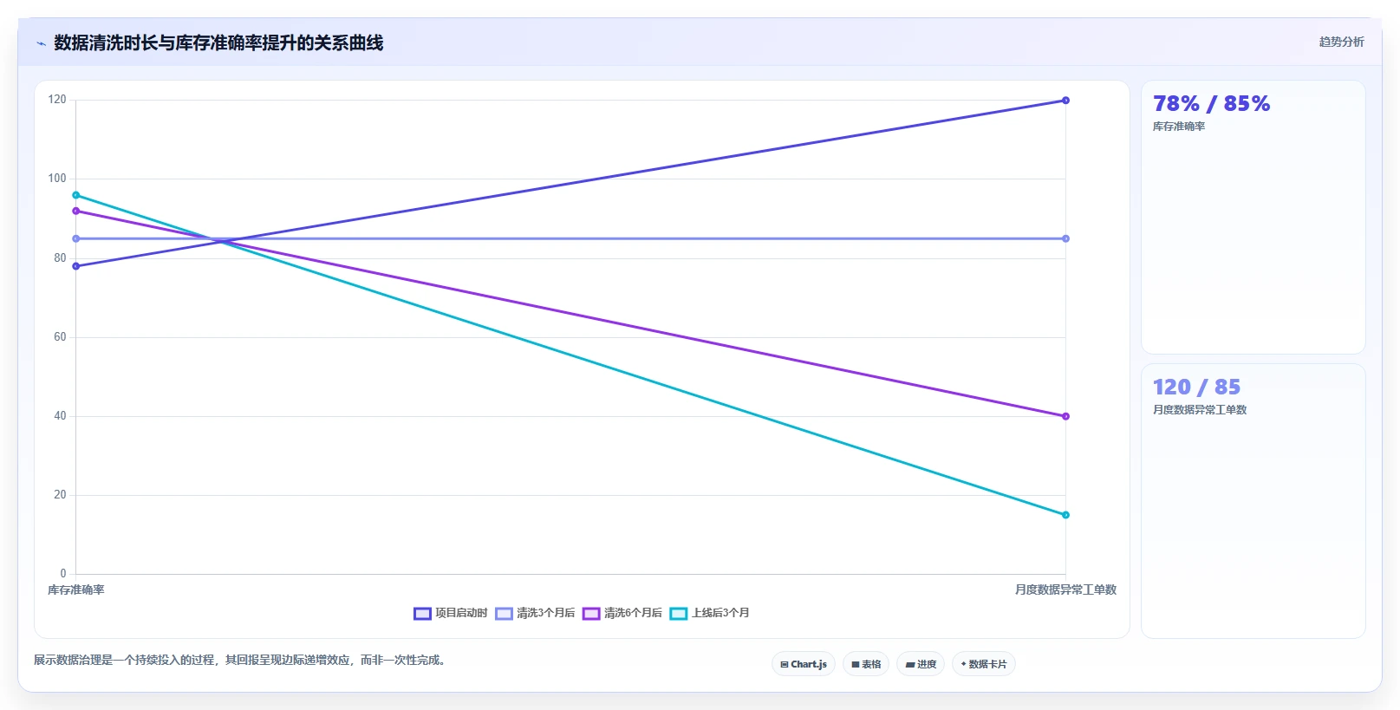Click the description text starting 展示数据治理
Screen dimensions: 1400x710
(x=240, y=661)
